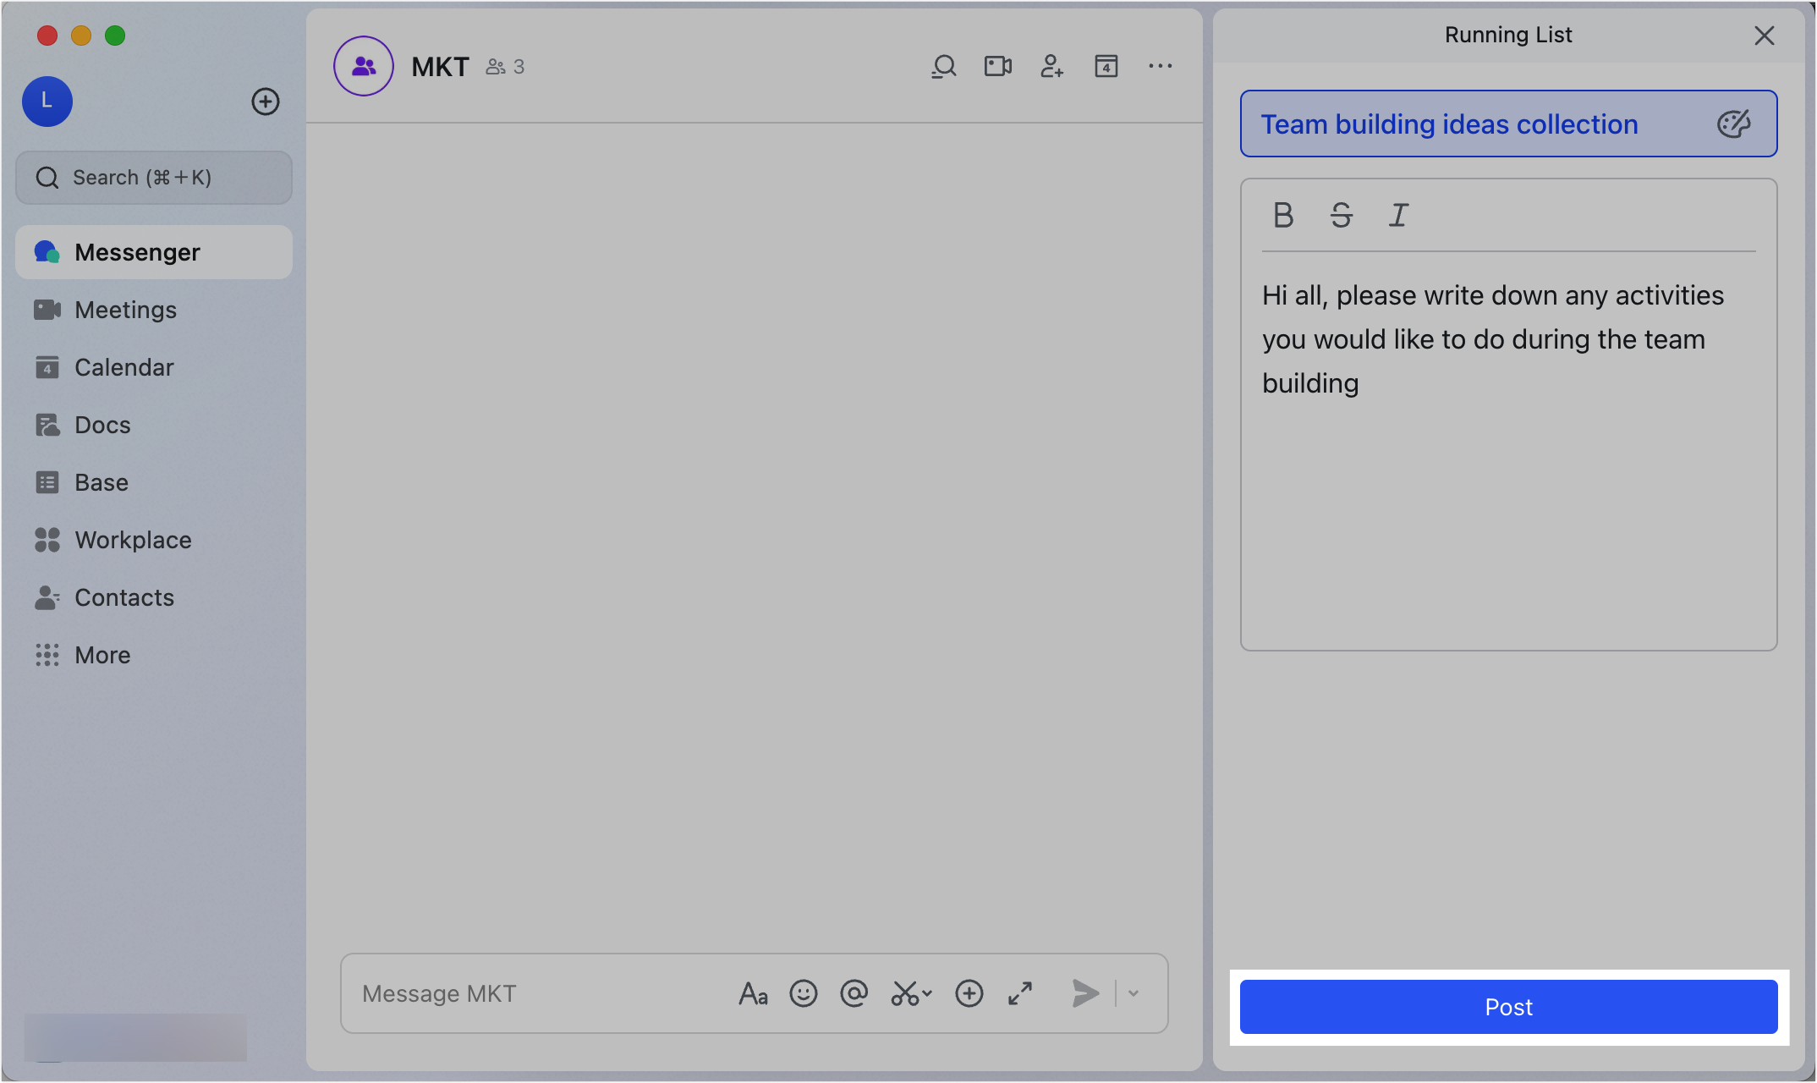Click the expand editor arrows icon
Image resolution: width=1817 pixels, height=1083 pixels.
point(1020,993)
